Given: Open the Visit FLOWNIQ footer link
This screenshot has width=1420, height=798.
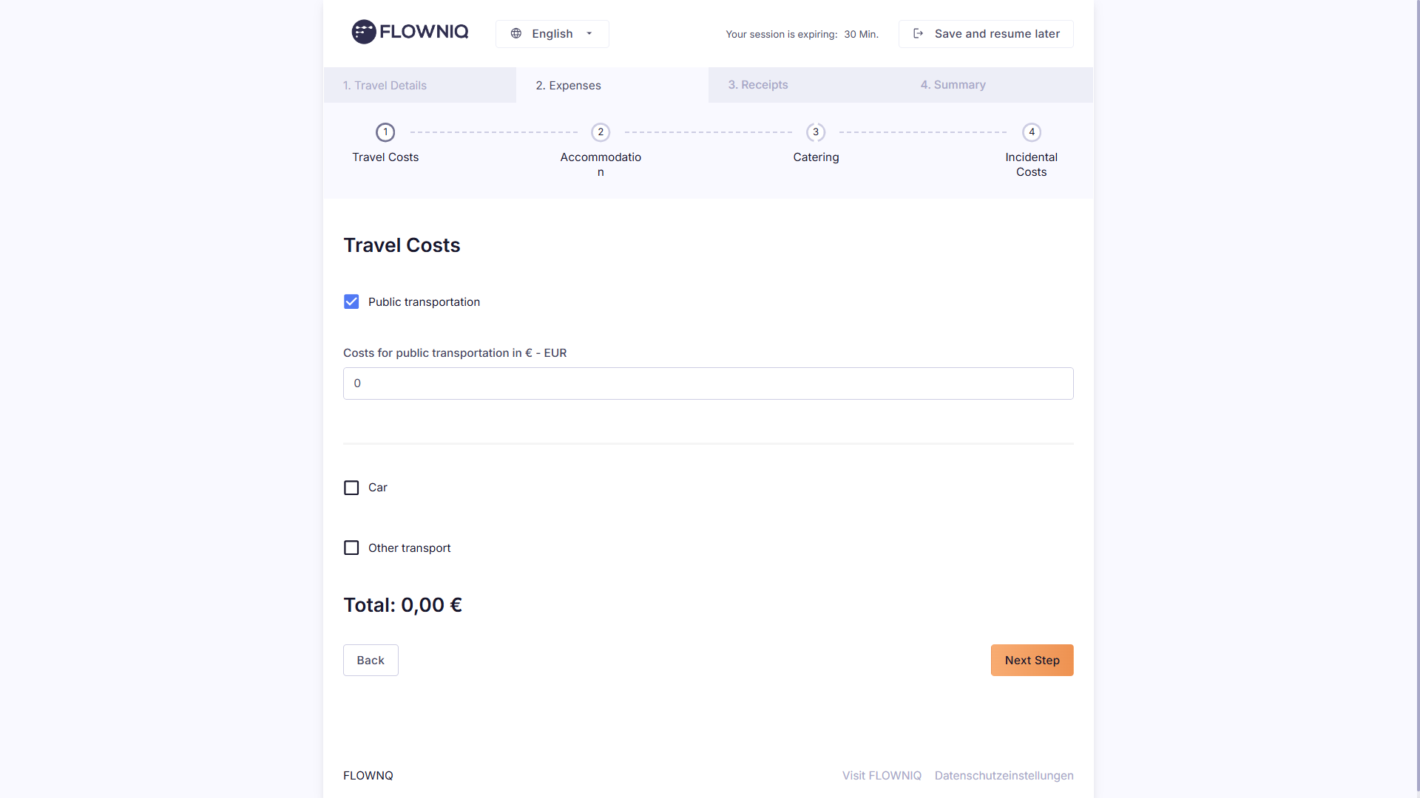Looking at the screenshot, I should pos(882,775).
